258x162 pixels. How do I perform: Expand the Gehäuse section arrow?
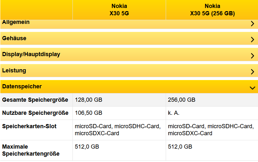pyautogui.click(x=252, y=40)
